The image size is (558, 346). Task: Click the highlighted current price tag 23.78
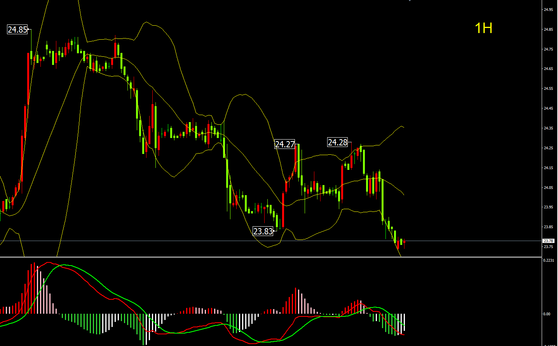point(548,241)
